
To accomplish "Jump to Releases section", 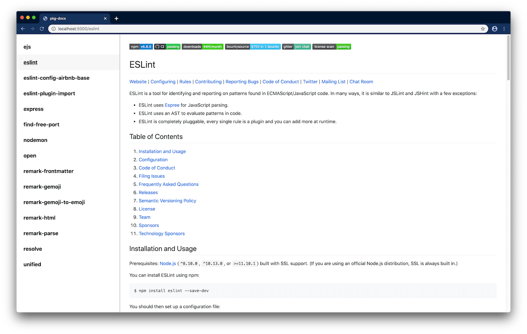I will tap(148, 192).
